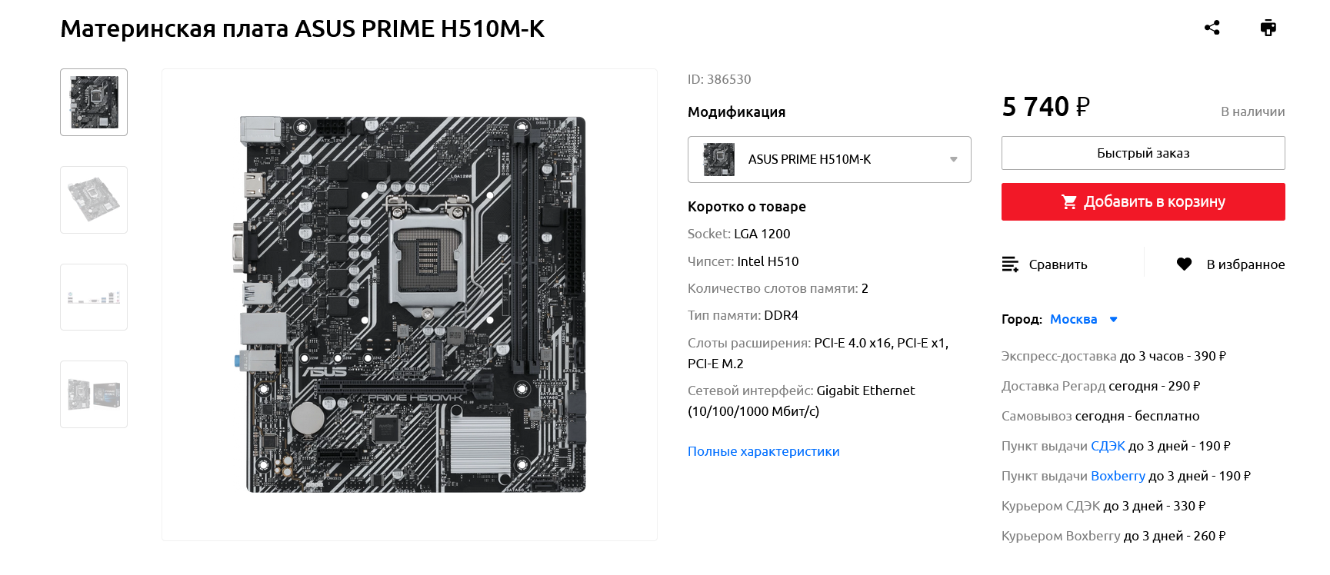The height and width of the screenshot is (575, 1330).
Task: Select the angled-view motherboard thumbnail
Action: [94, 200]
